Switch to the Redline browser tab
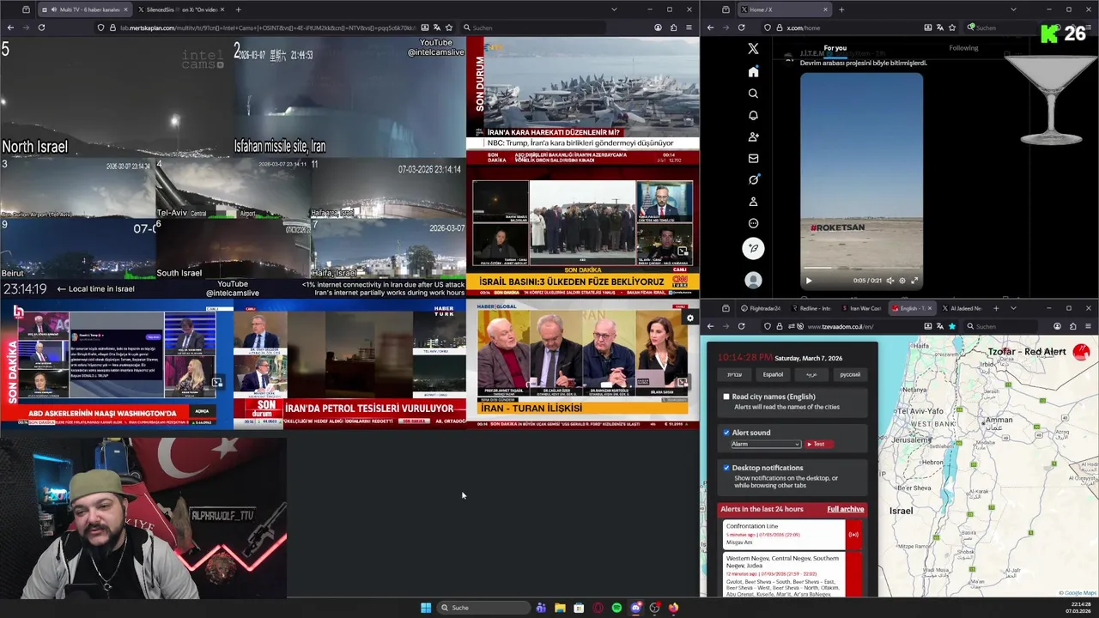This screenshot has height=618, width=1099. [x=811, y=308]
